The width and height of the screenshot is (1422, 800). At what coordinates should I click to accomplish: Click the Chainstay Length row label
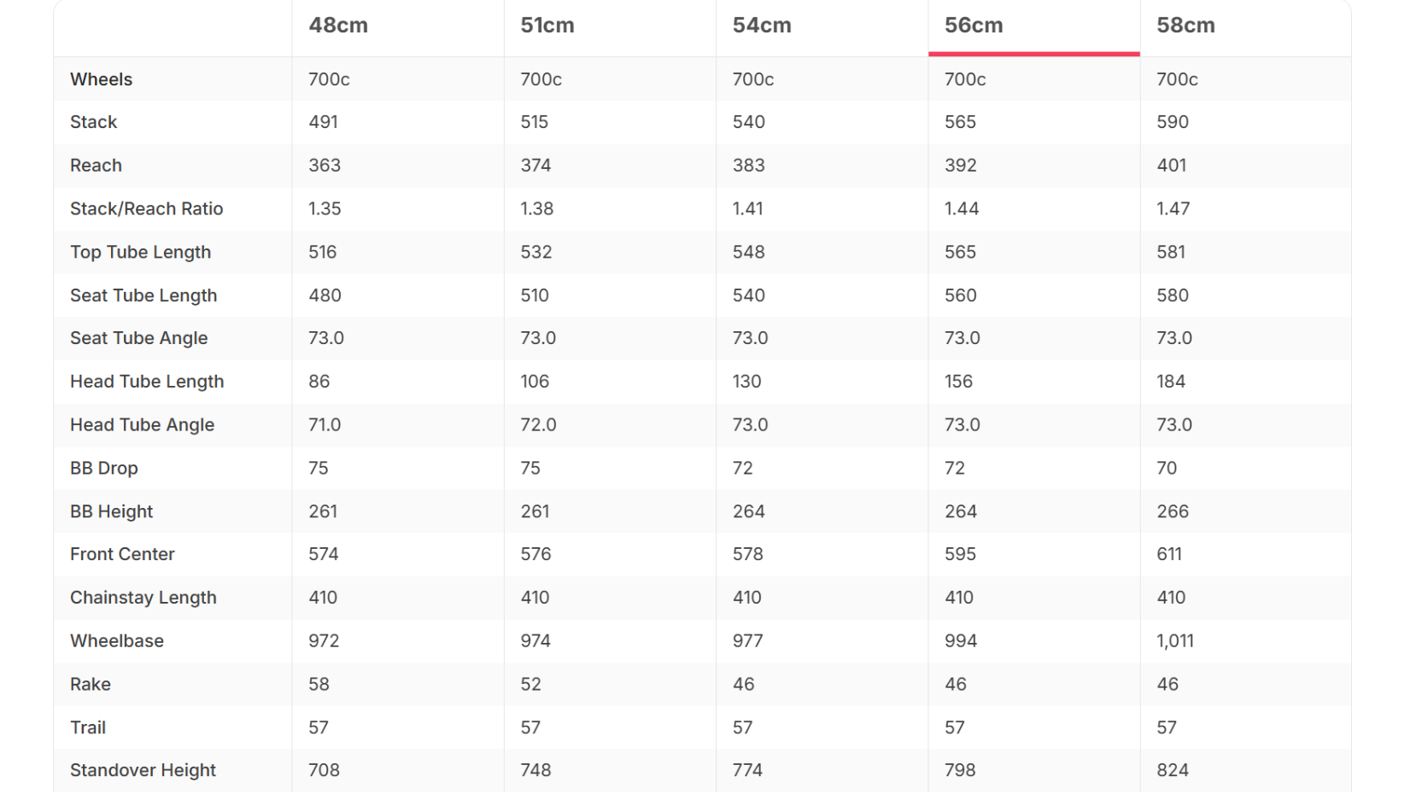143,598
